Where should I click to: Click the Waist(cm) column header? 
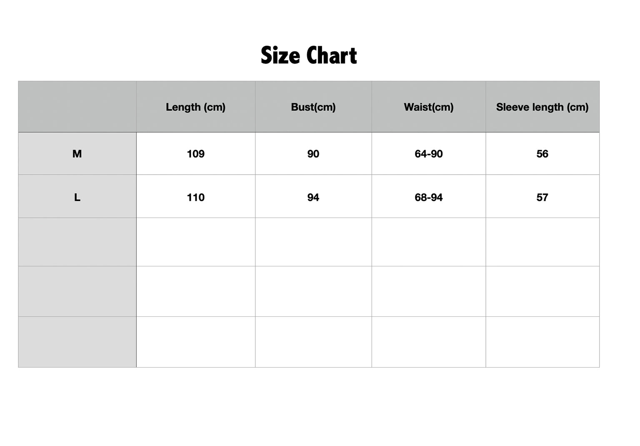click(428, 107)
